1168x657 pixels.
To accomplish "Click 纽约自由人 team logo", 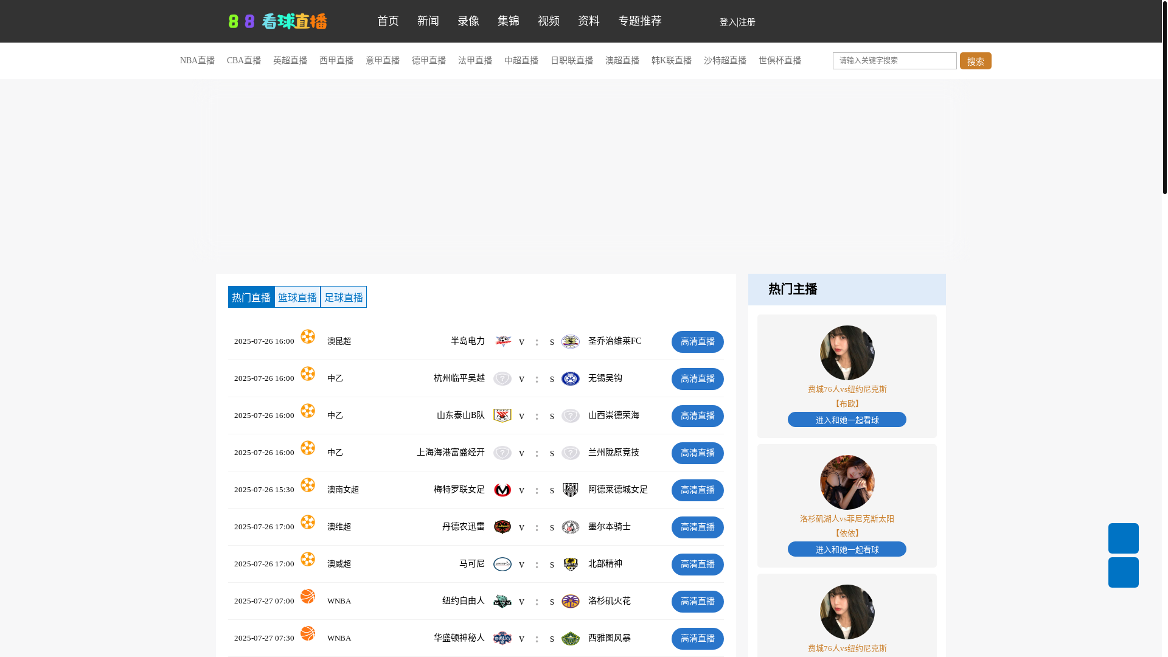I will point(502,601).
